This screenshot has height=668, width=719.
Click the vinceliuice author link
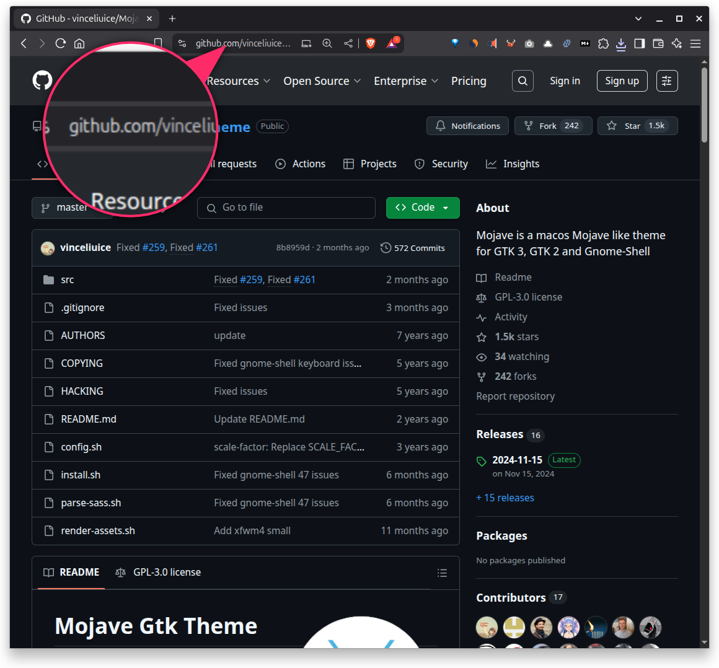[86, 248]
